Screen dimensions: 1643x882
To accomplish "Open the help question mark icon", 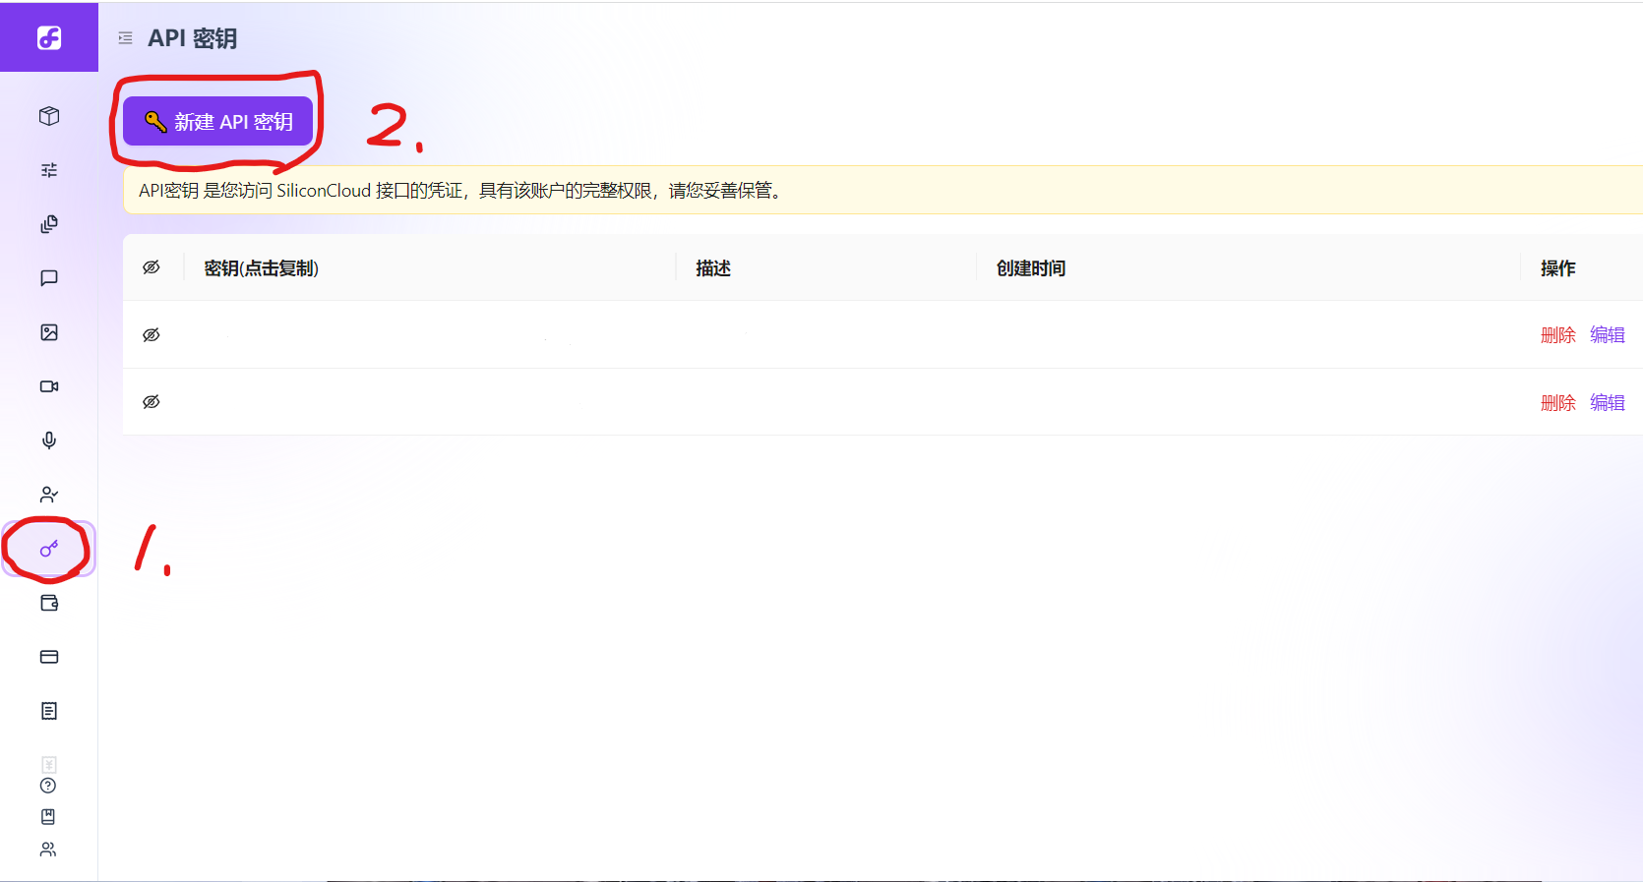I will 48,786.
